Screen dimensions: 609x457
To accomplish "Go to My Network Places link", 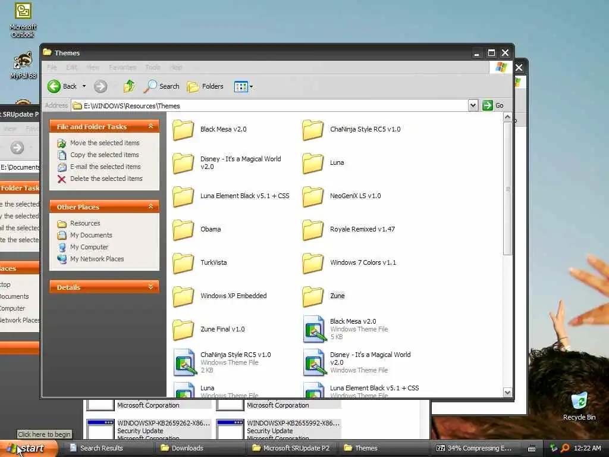I will coord(90,259).
